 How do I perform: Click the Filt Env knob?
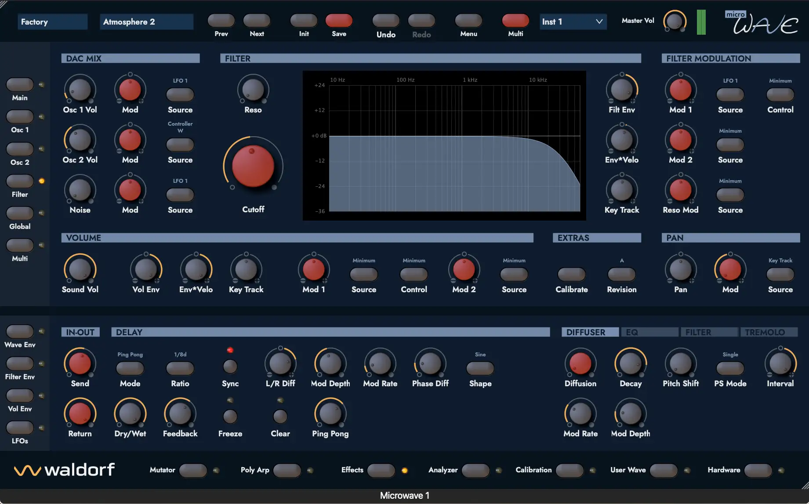coord(622,90)
